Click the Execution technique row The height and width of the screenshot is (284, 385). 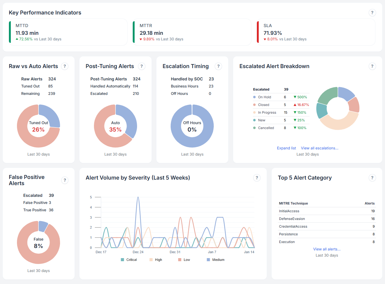327,242
